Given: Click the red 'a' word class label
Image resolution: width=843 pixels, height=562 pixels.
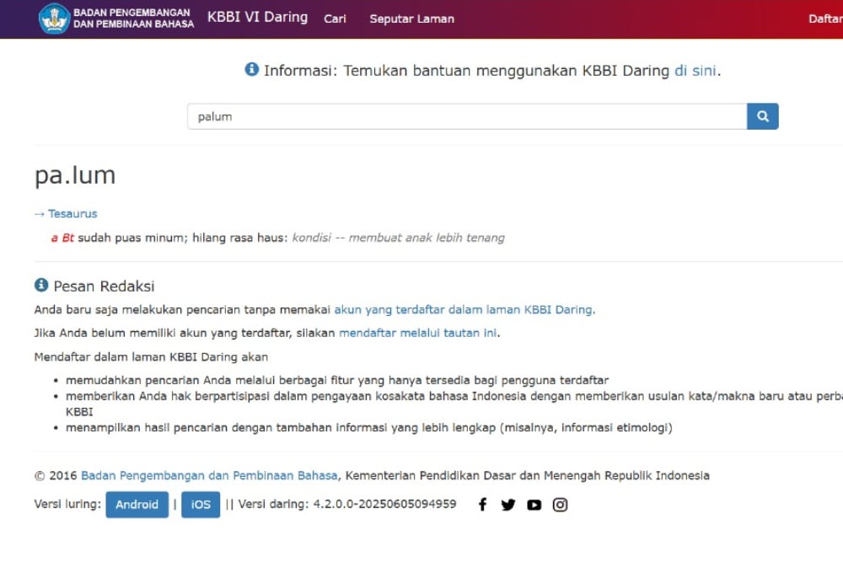Looking at the screenshot, I should point(54,238).
